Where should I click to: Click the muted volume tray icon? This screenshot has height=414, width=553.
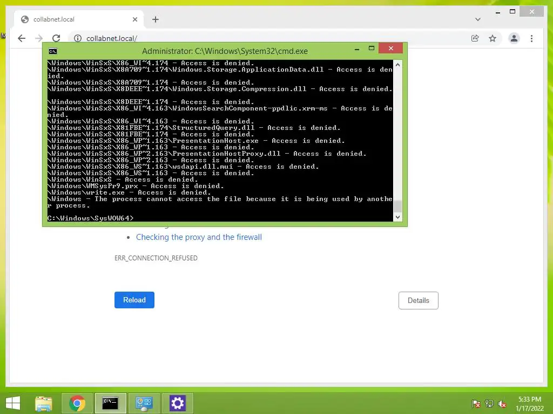point(502,404)
